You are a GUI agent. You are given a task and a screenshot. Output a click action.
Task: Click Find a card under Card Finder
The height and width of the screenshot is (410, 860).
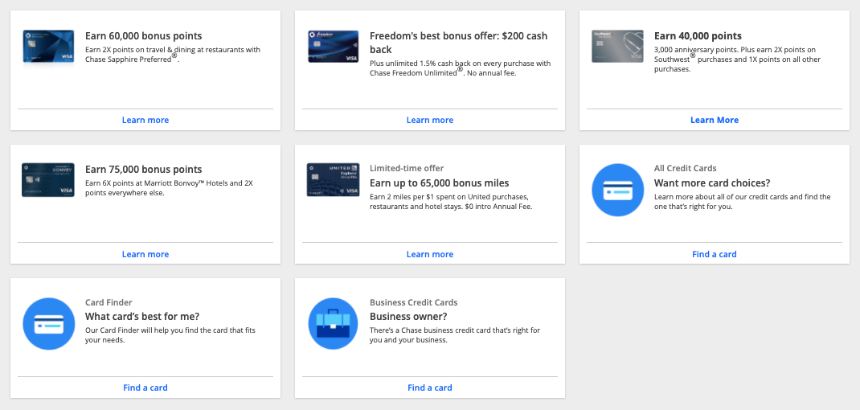(x=145, y=387)
